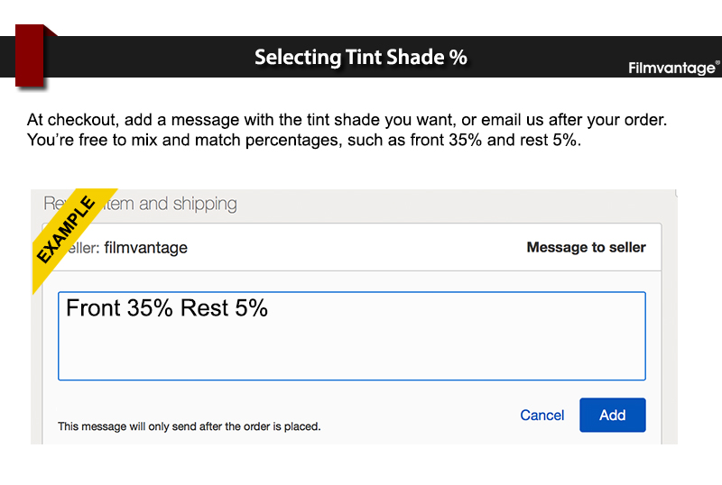Click the 'Selecting Tint Shade %' title
This screenshot has width=722, height=485.
[x=361, y=57]
